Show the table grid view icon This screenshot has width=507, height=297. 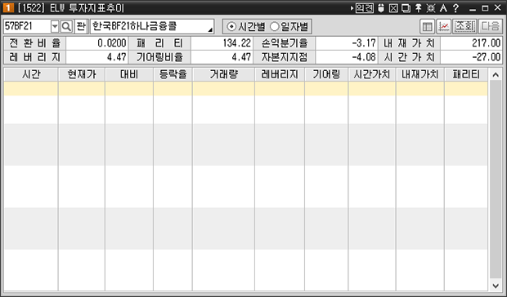427,26
